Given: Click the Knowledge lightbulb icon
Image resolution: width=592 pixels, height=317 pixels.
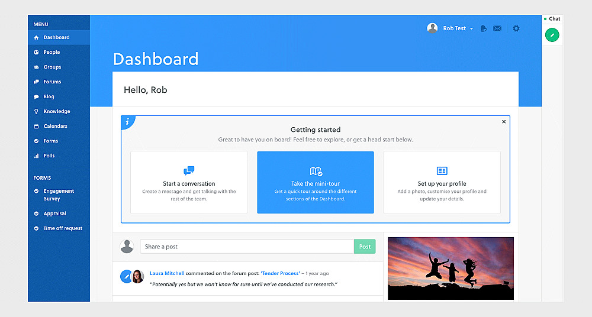Looking at the screenshot, I should 36,111.
